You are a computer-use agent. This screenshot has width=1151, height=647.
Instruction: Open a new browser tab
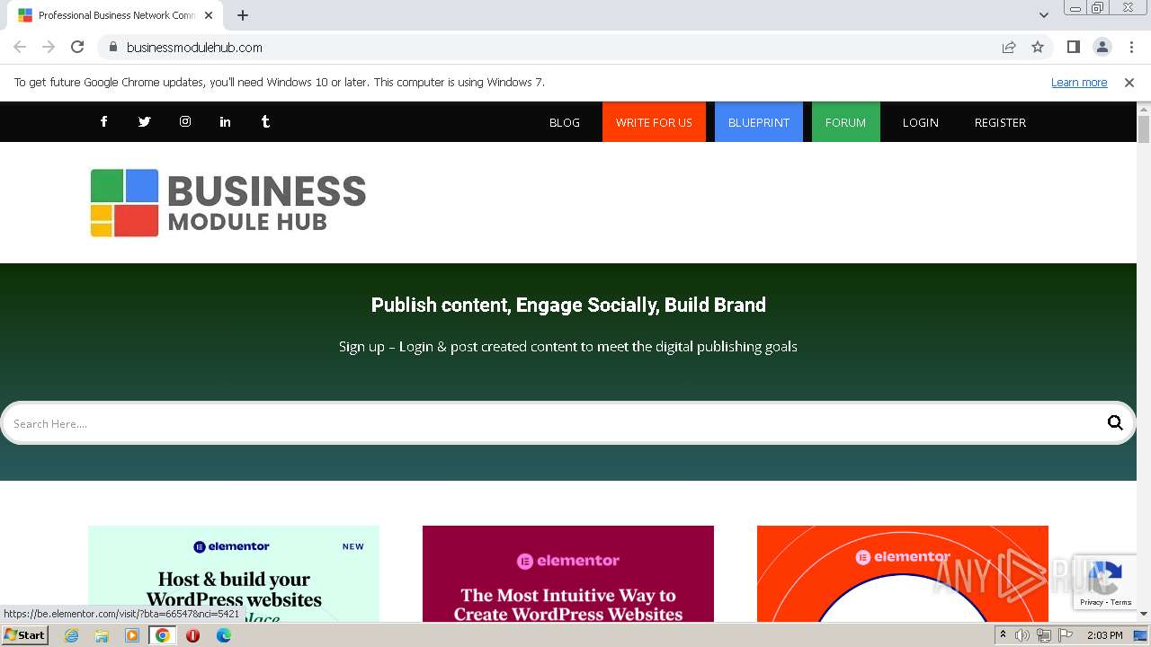[243, 15]
